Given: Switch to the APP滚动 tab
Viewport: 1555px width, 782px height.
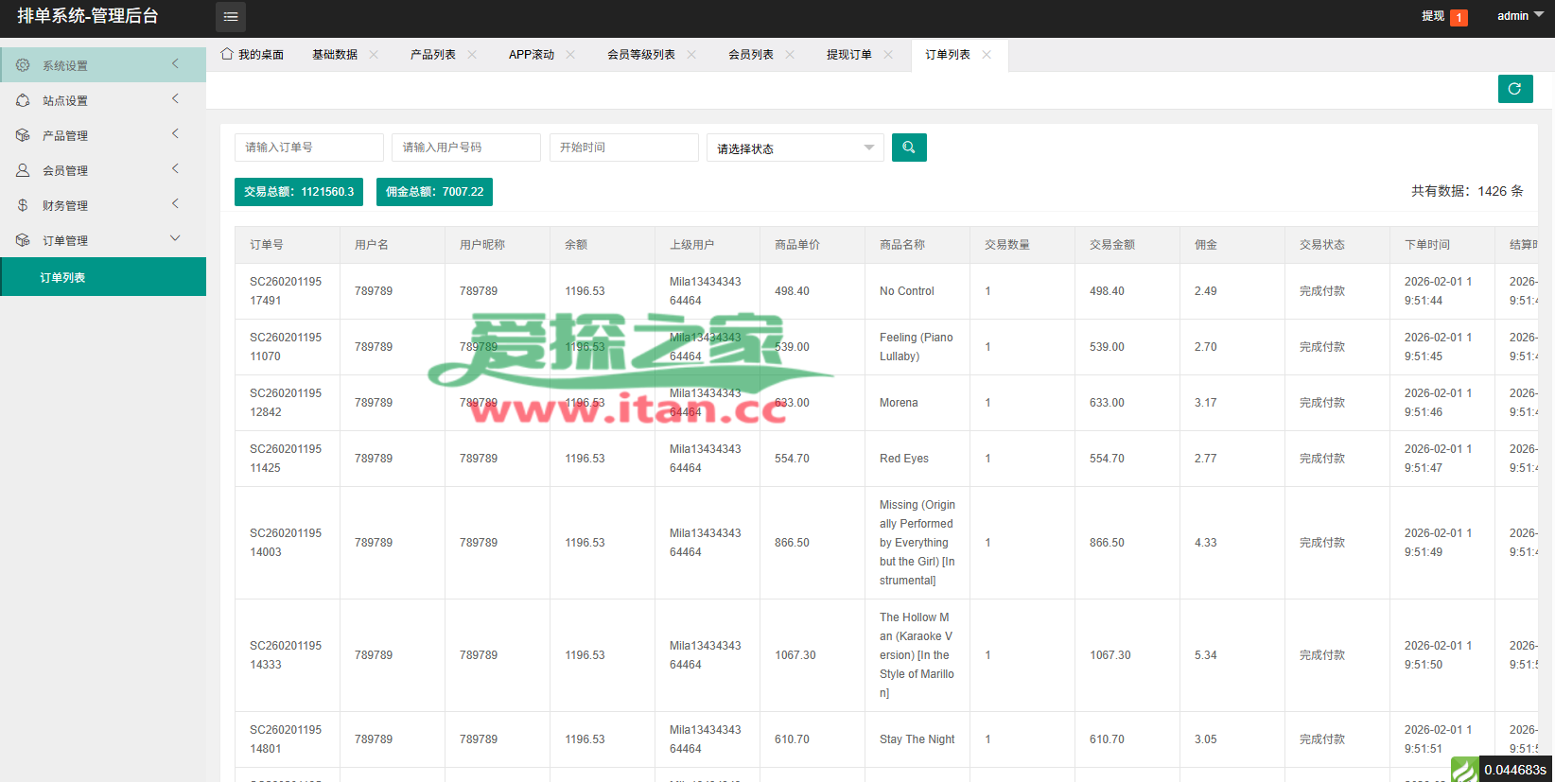Looking at the screenshot, I should [532, 55].
